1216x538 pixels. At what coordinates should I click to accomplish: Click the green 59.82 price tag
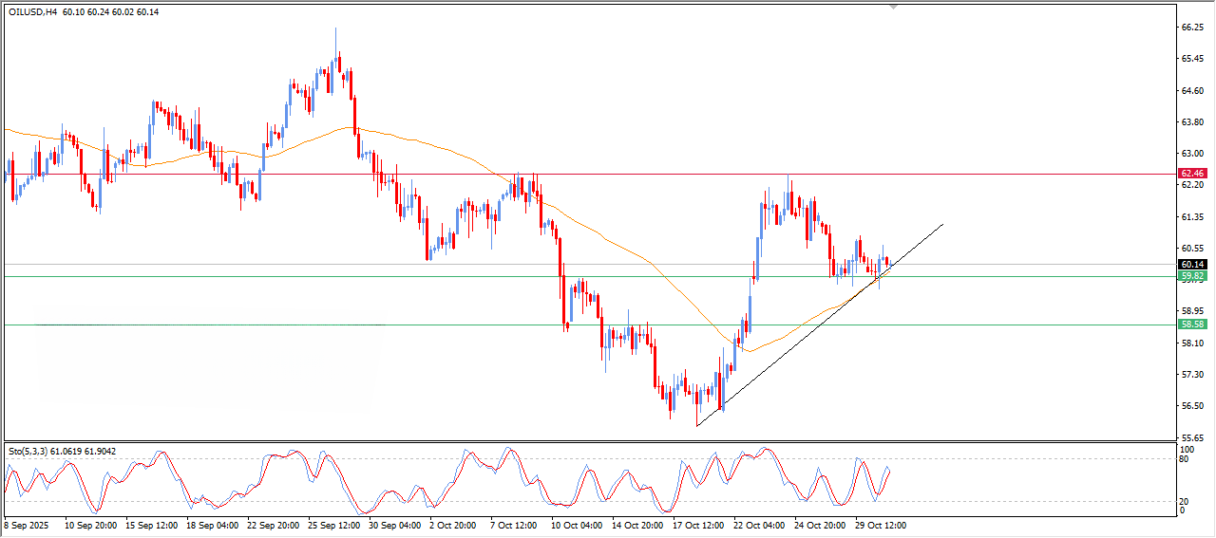1191,276
